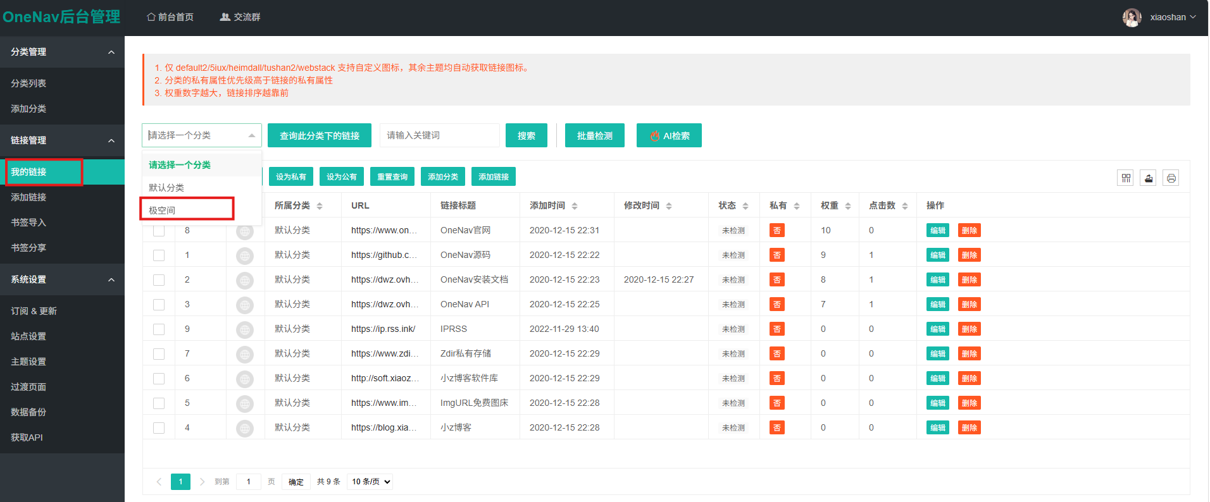Choose 极空间 from the dropdown list

pos(202,211)
